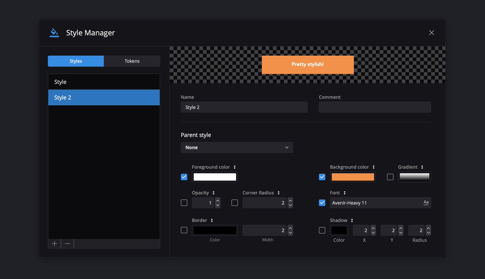This screenshot has width=485, height=279.
Task: Switch to the Styles tab
Action: (76, 61)
